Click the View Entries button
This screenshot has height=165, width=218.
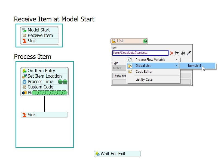click(x=119, y=76)
